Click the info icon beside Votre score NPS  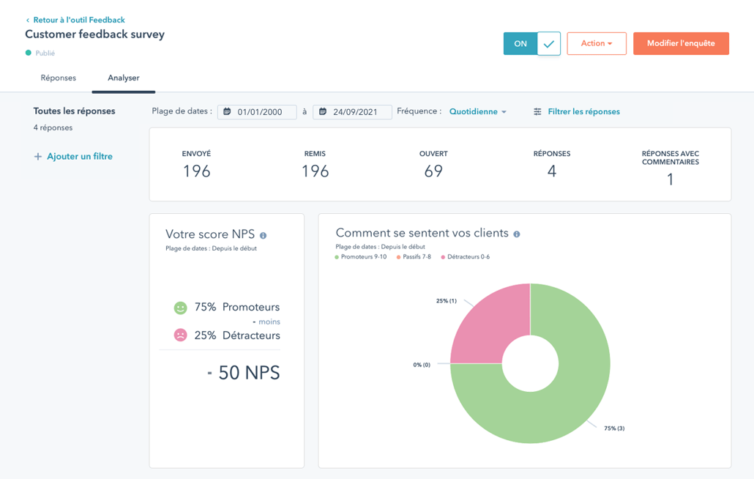tap(263, 236)
